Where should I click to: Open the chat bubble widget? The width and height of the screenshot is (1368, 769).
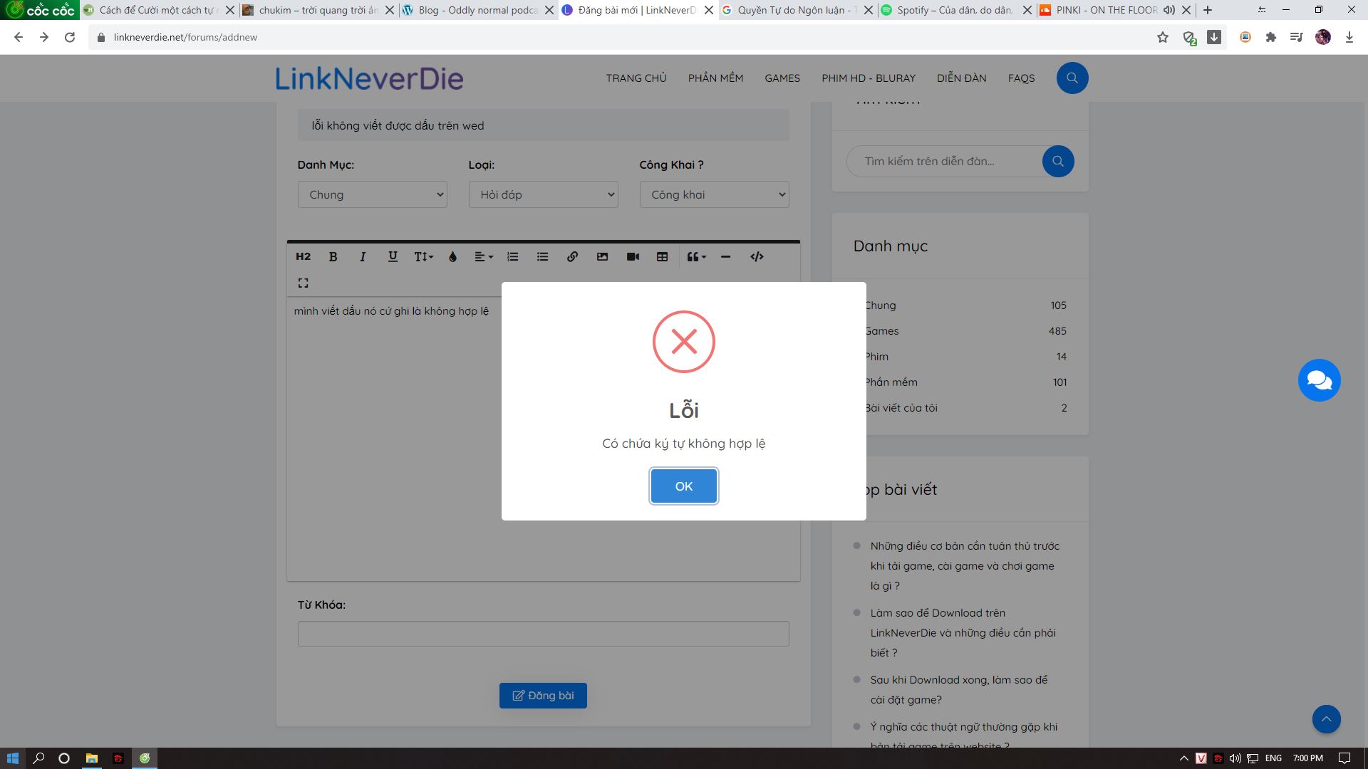pos(1319,380)
